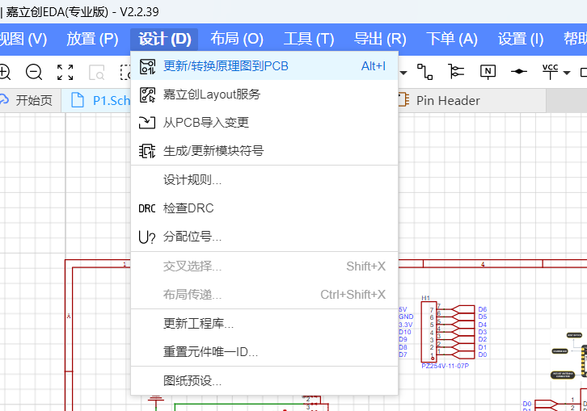Open the 放置 (P) menu
The image size is (587, 411).
[x=92, y=39]
